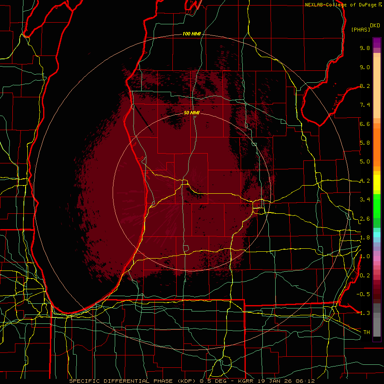
Task: Click the TH threshold label on scale
Action: 367,332
